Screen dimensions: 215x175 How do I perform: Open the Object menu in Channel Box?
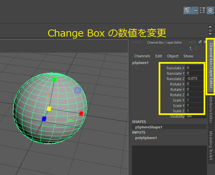(173, 56)
